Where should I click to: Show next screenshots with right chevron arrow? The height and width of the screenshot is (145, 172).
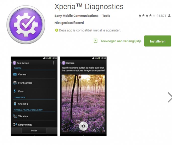coord(170,97)
